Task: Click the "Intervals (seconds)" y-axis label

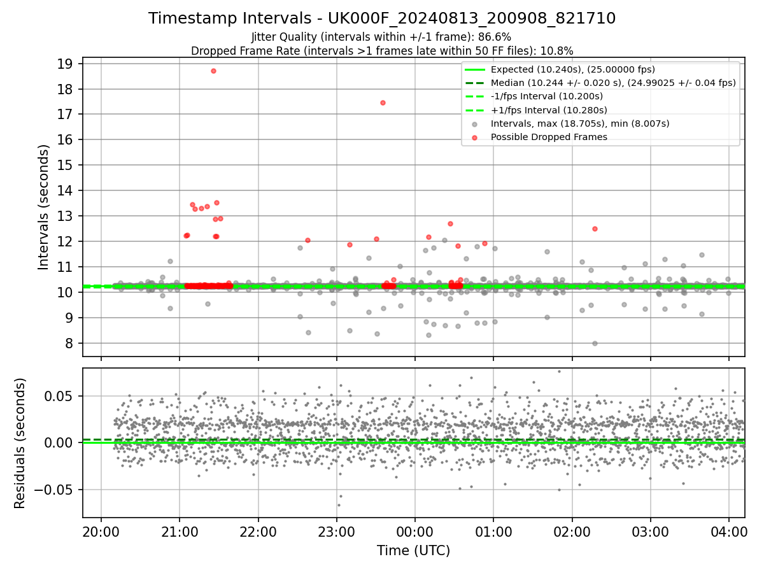Action: [x=44, y=207]
